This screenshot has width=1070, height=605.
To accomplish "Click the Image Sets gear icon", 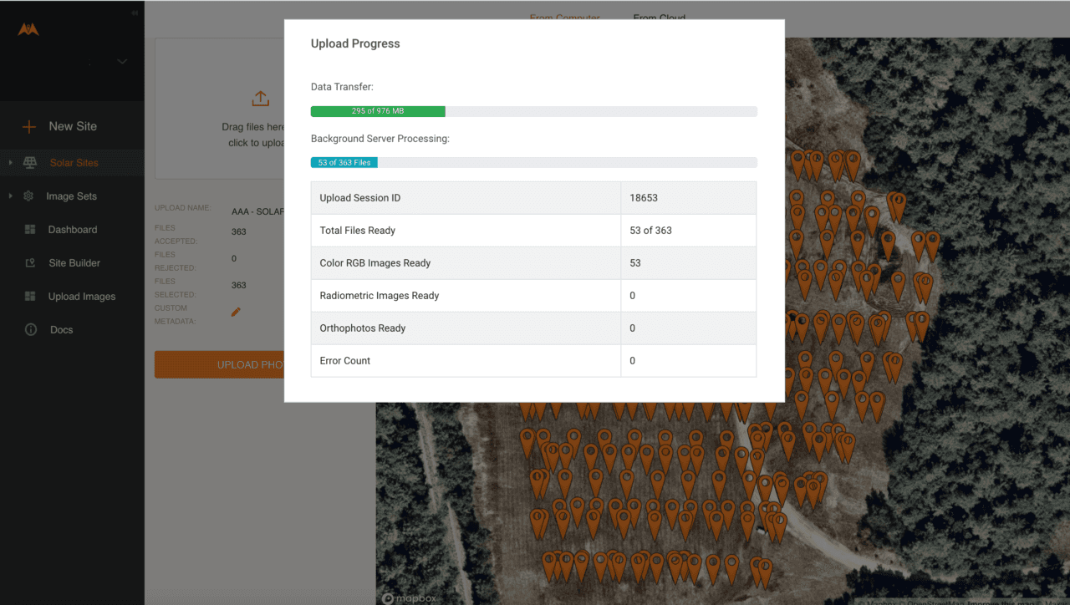I will tap(29, 196).
